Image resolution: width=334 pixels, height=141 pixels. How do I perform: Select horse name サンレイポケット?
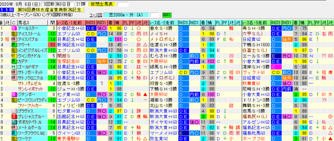[x=31, y=89]
